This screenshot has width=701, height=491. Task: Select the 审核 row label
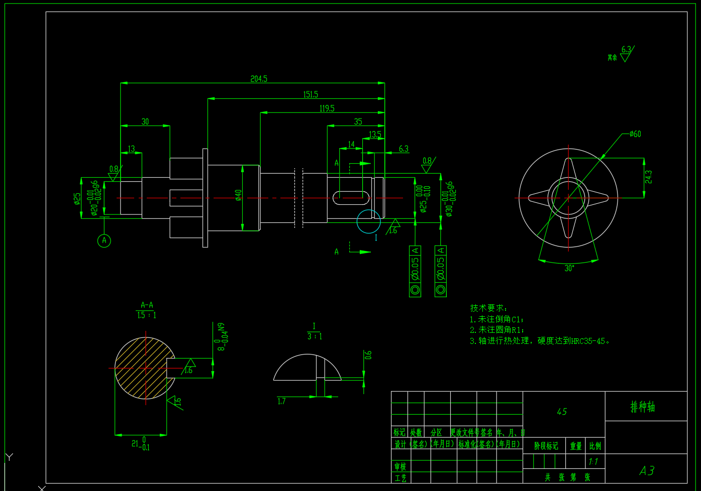(x=400, y=467)
